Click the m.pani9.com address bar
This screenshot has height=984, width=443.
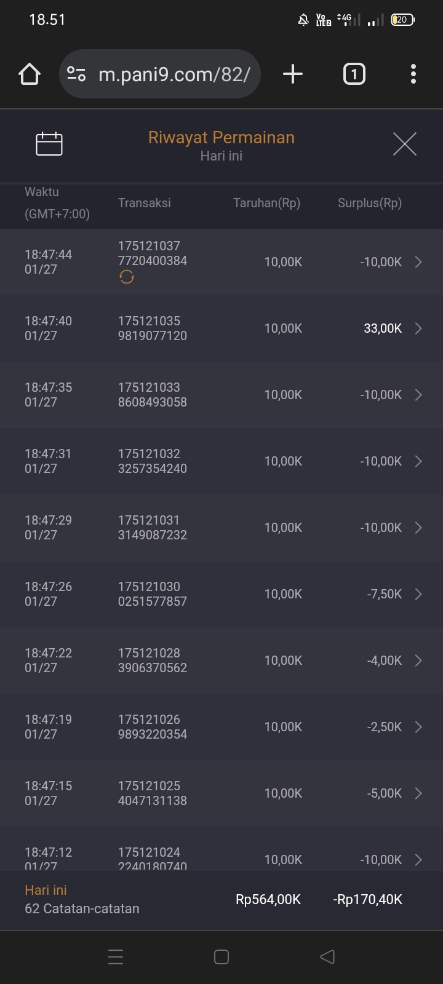pyautogui.click(x=174, y=74)
